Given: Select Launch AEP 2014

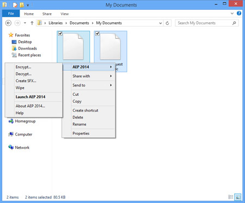Looking at the screenshot, I should (x=34, y=97).
